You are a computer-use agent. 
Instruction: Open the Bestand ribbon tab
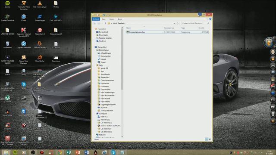[96, 19]
